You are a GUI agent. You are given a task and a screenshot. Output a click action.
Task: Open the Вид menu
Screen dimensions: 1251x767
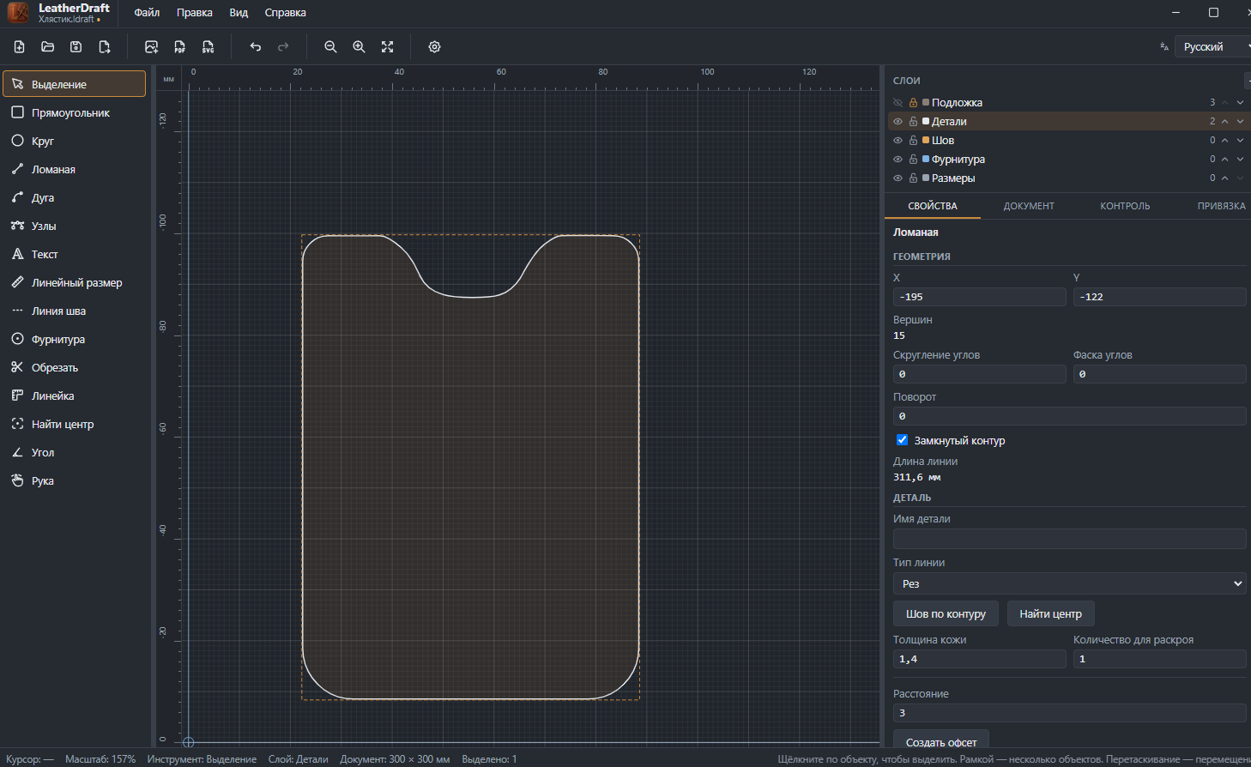239,13
